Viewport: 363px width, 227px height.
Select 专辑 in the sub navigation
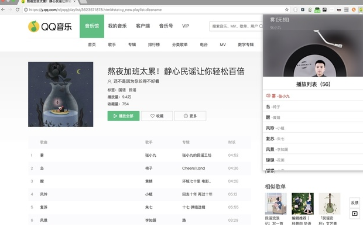132,44
